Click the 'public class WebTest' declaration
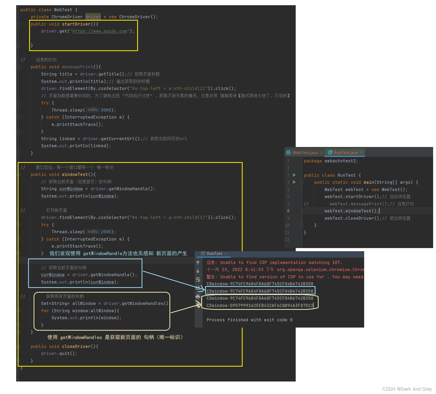 [x=49, y=10]
